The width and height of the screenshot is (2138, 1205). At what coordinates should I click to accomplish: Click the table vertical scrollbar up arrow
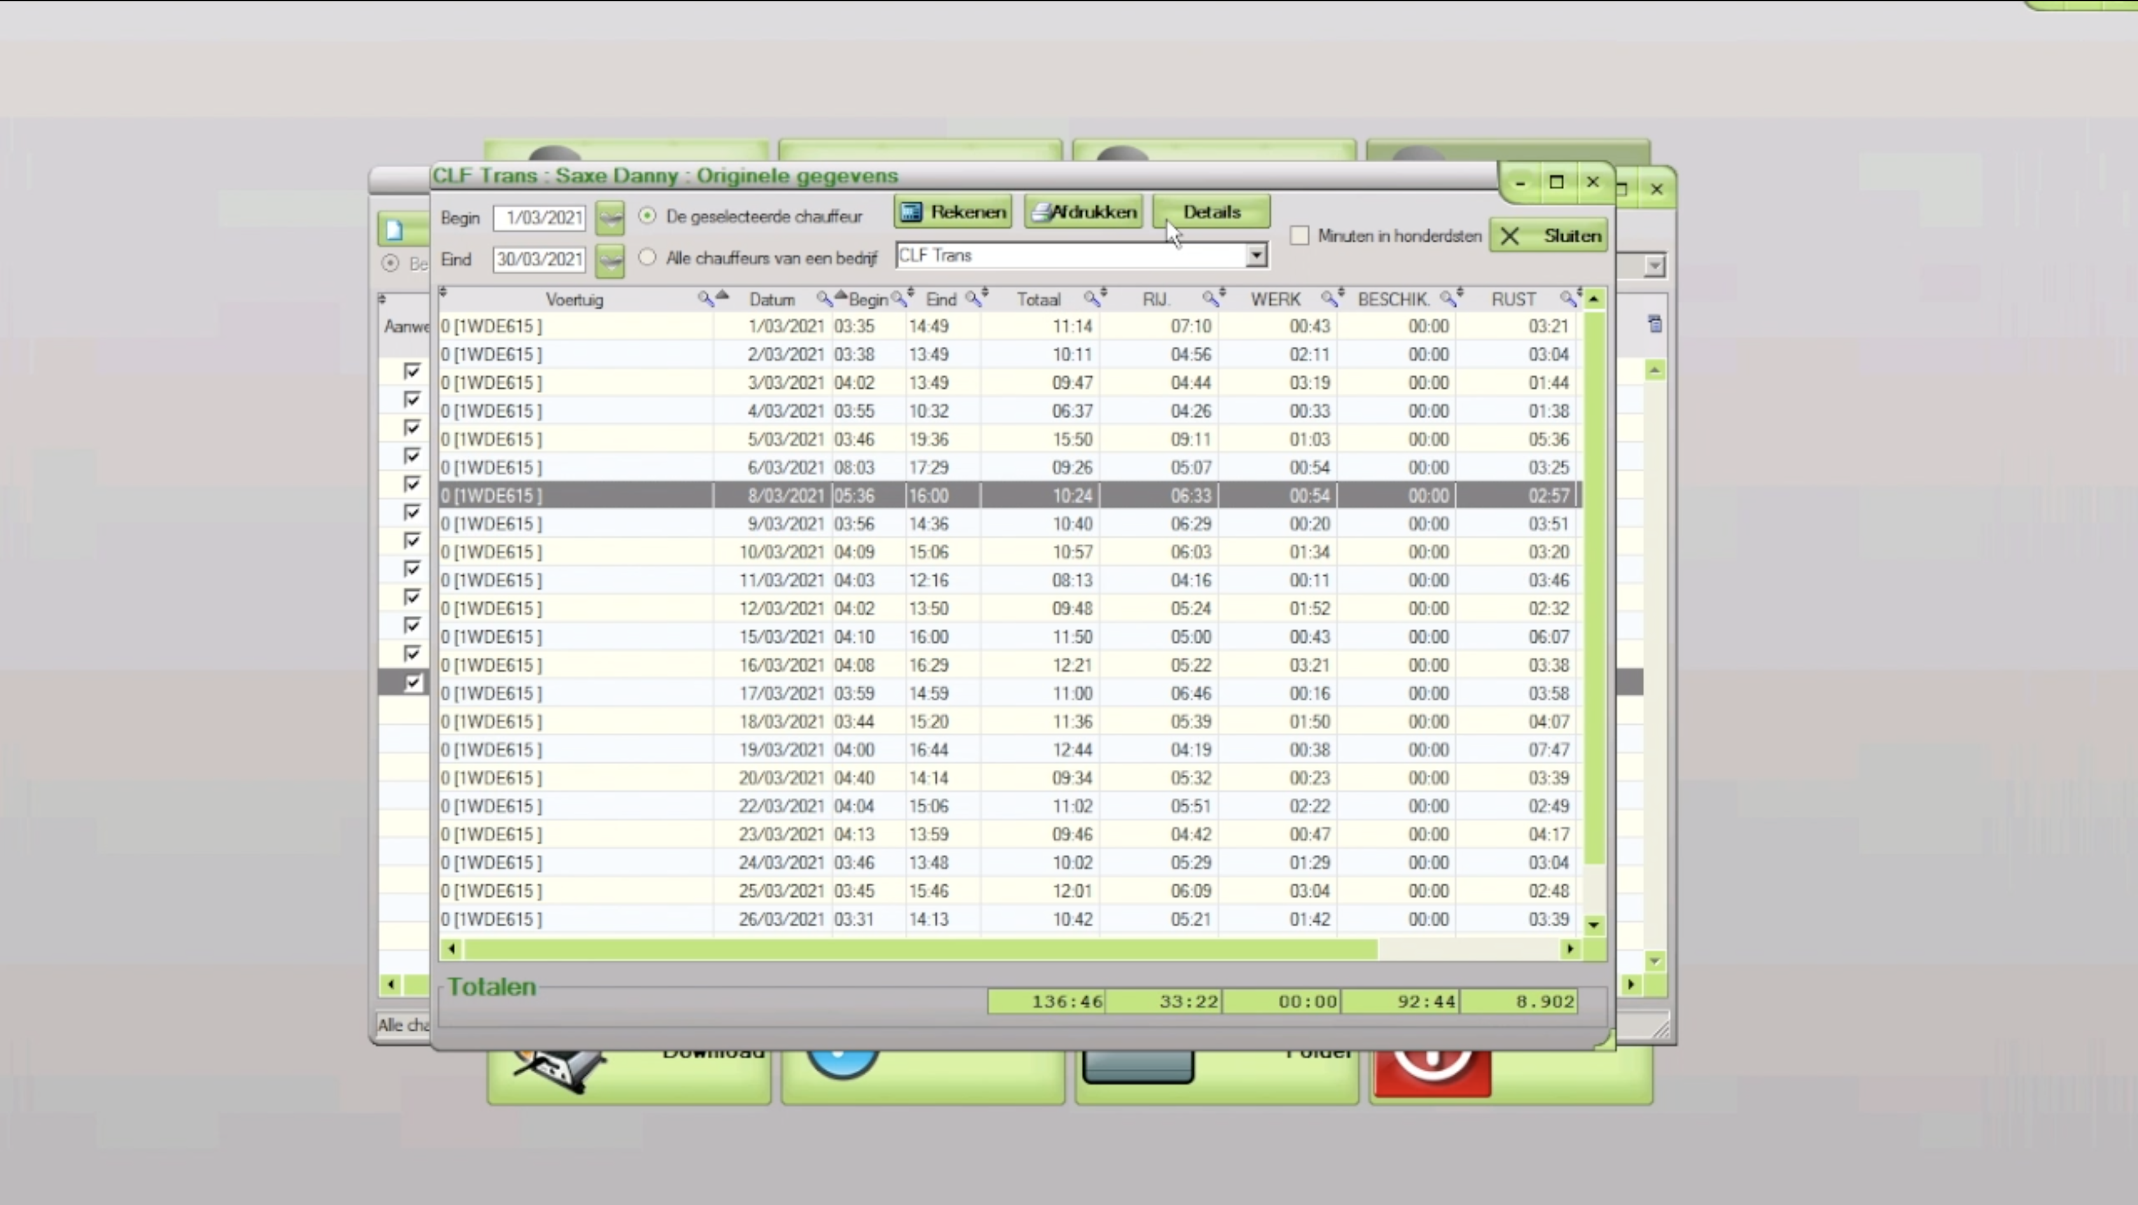pos(1593,298)
